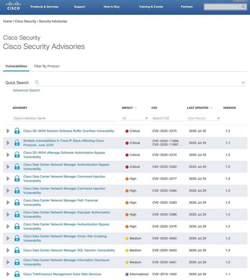The width and height of the screenshot is (250, 280).
Task: Click the Search CVE field
Action: click(x=167, y=118)
